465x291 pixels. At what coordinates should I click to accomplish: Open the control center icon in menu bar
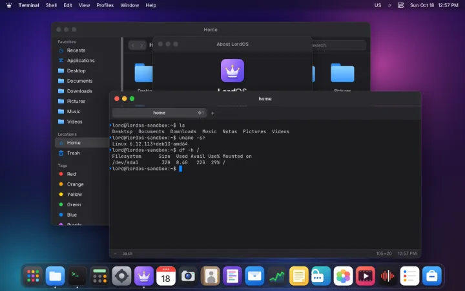coord(400,5)
